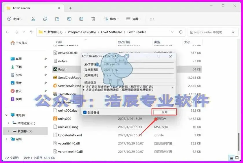Click 新加卷 (D:) in the address path
Image resolution: width=243 pixels, height=163 pixels.
(x=55, y=32)
